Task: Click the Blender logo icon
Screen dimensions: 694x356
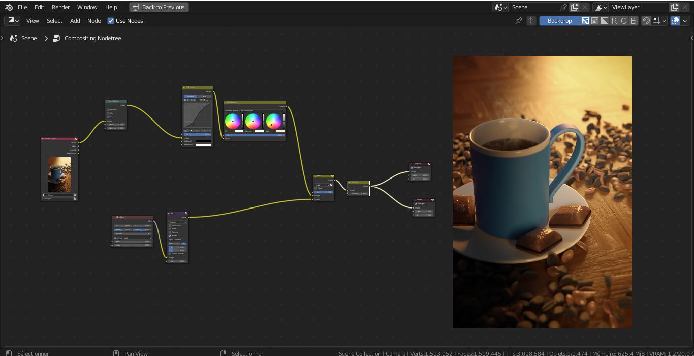Action: [9, 7]
